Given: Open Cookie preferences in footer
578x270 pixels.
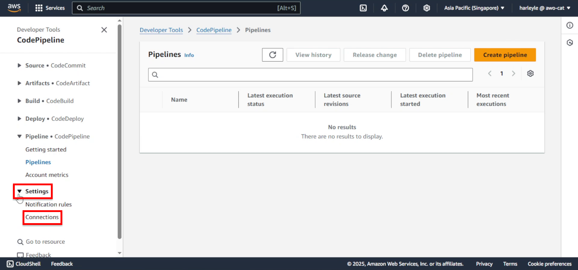Looking at the screenshot, I should click(x=549, y=264).
